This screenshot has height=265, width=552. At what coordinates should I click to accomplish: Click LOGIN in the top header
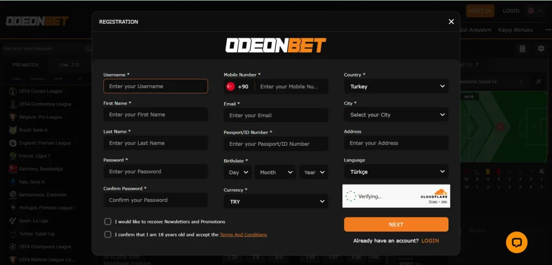511,11
